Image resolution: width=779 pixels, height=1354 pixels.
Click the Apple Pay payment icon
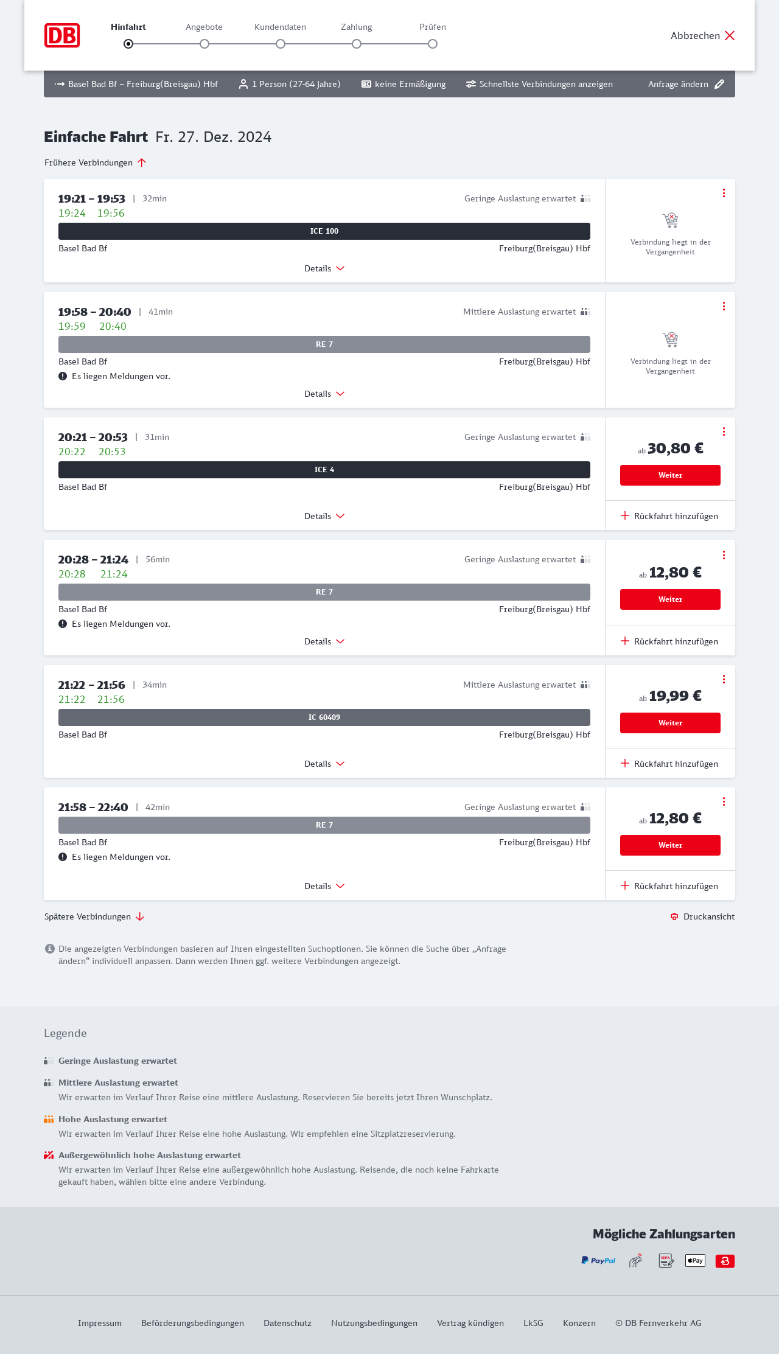point(695,1261)
